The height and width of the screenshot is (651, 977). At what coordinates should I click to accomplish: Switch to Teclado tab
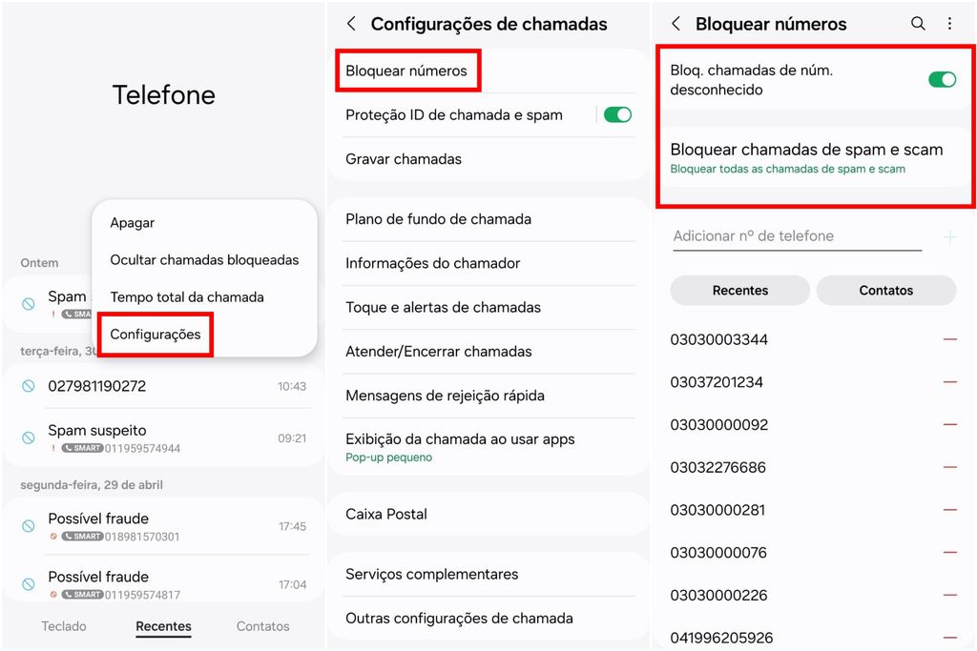click(x=64, y=626)
